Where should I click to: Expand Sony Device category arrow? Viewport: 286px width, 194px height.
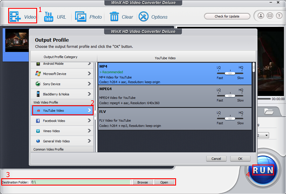89,84
